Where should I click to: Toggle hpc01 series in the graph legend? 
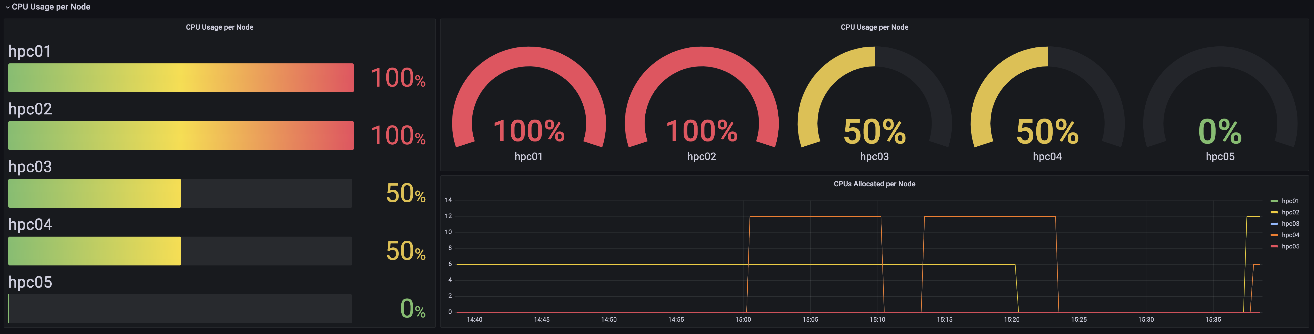click(x=1290, y=201)
